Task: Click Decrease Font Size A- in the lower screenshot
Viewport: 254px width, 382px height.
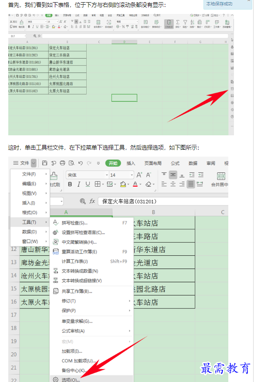Action: pos(149,175)
